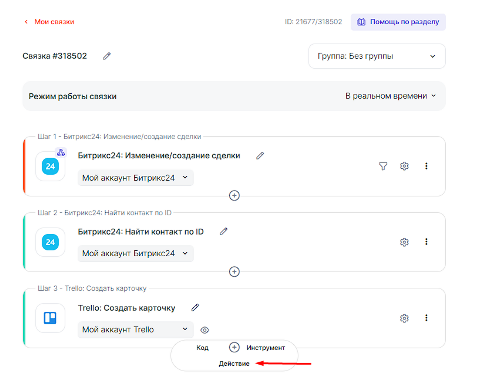This screenshot has height=381, width=478.
Task: Open three-dot menu for Trello step
Action: coord(426,318)
